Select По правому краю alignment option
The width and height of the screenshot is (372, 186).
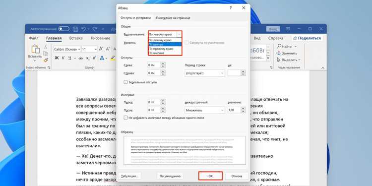pos(165,49)
